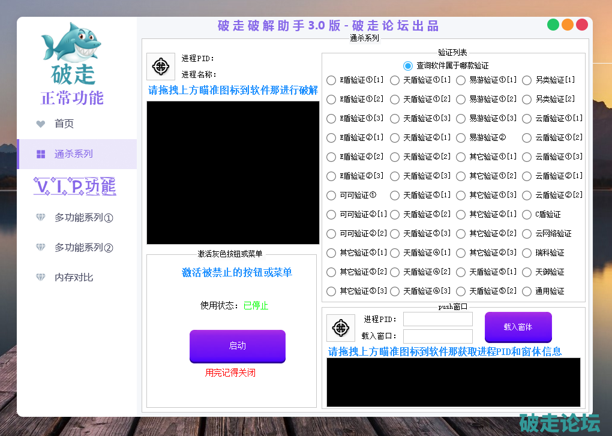Click the diamond icon beside 多功能系列①
This screenshot has width=612, height=436.
40,218
